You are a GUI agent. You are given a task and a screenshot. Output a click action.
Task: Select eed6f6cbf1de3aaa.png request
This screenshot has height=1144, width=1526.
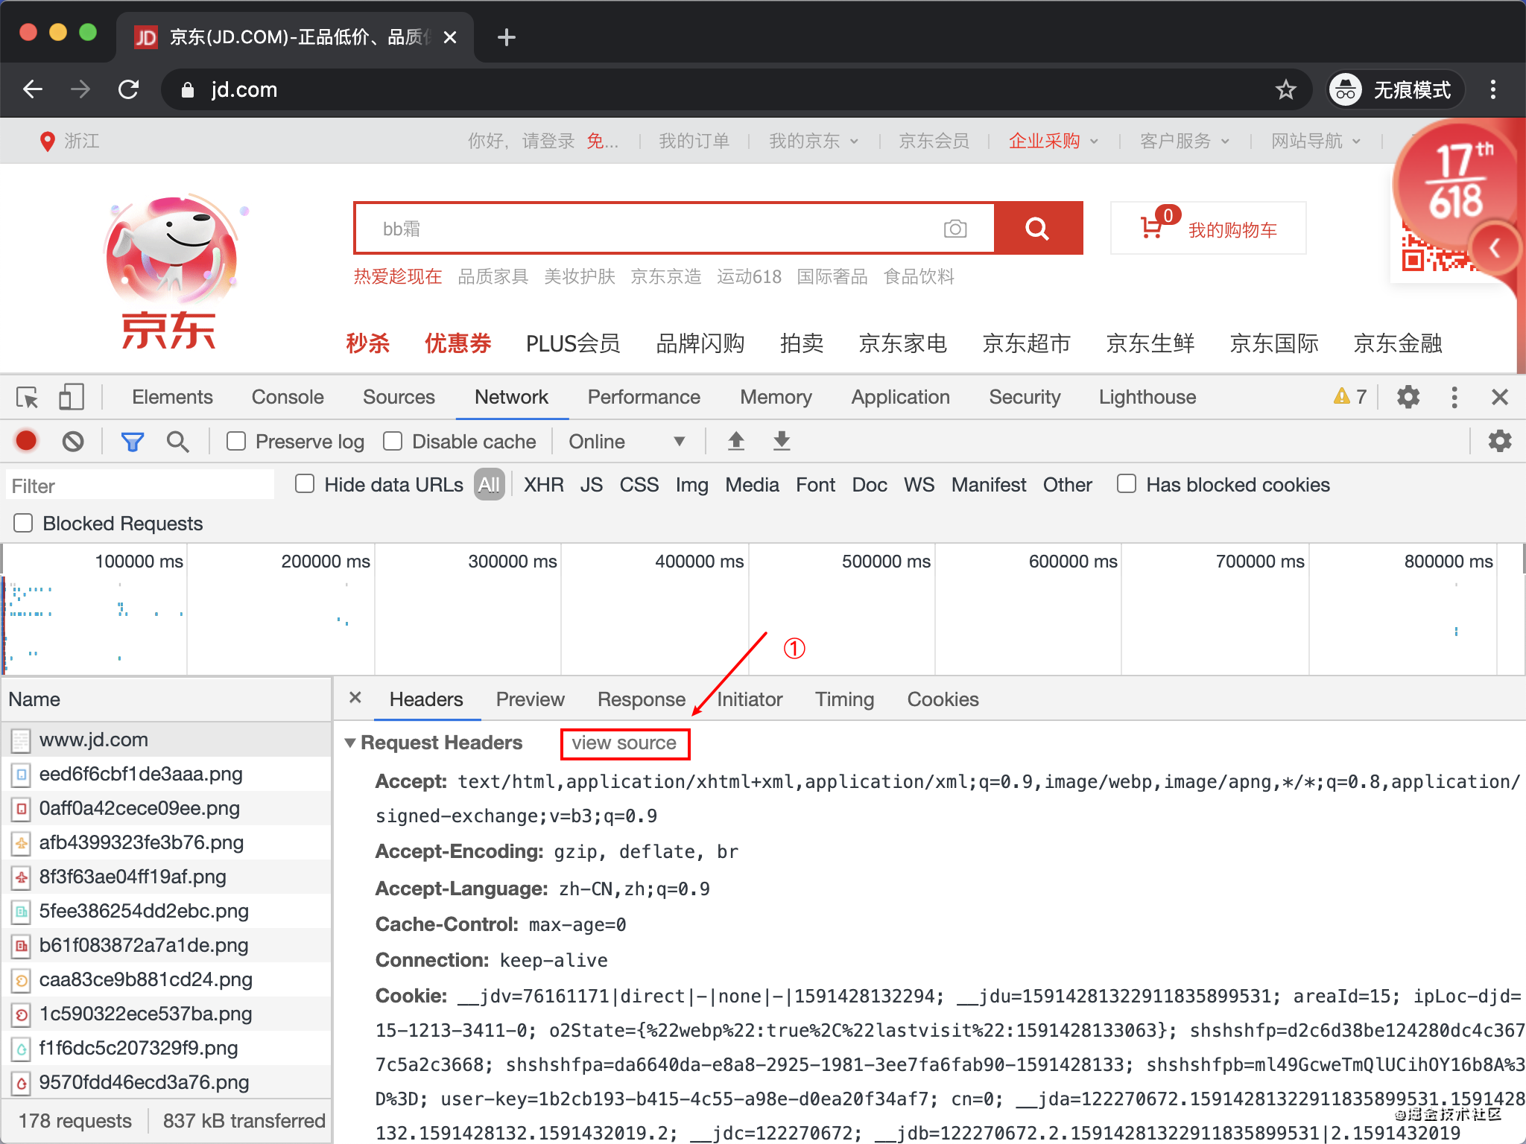tap(166, 774)
